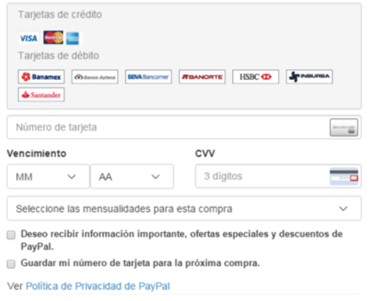This screenshot has width=370, height=301.
Task: Click the Tarjetas de débito heading
Action: [x=58, y=56]
